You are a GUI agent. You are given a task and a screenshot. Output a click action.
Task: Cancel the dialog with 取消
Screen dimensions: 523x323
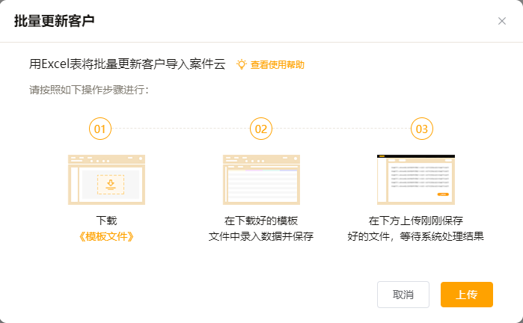(x=403, y=295)
